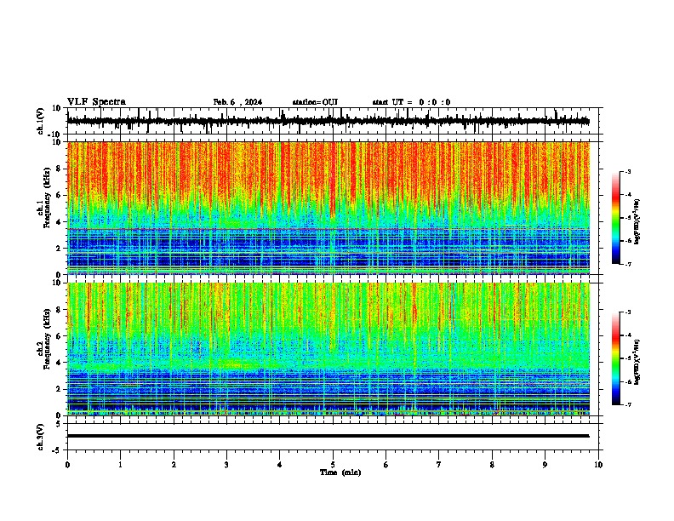
Task: Click the ch.1 frequency tick label "2"
Action: (59, 248)
